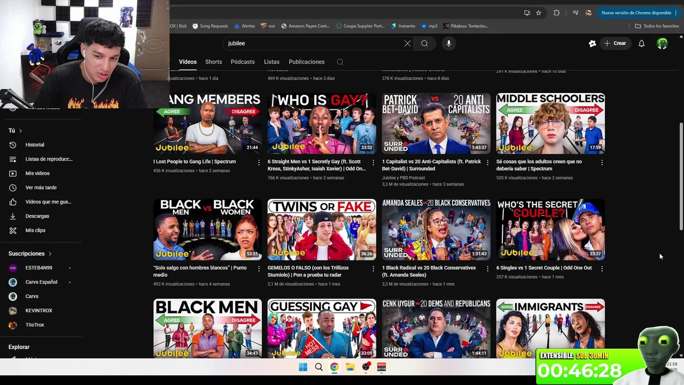This screenshot has height=385, width=684.
Task: Open Ver más tarde
Action: pyautogui.click(x=41, y=188)
